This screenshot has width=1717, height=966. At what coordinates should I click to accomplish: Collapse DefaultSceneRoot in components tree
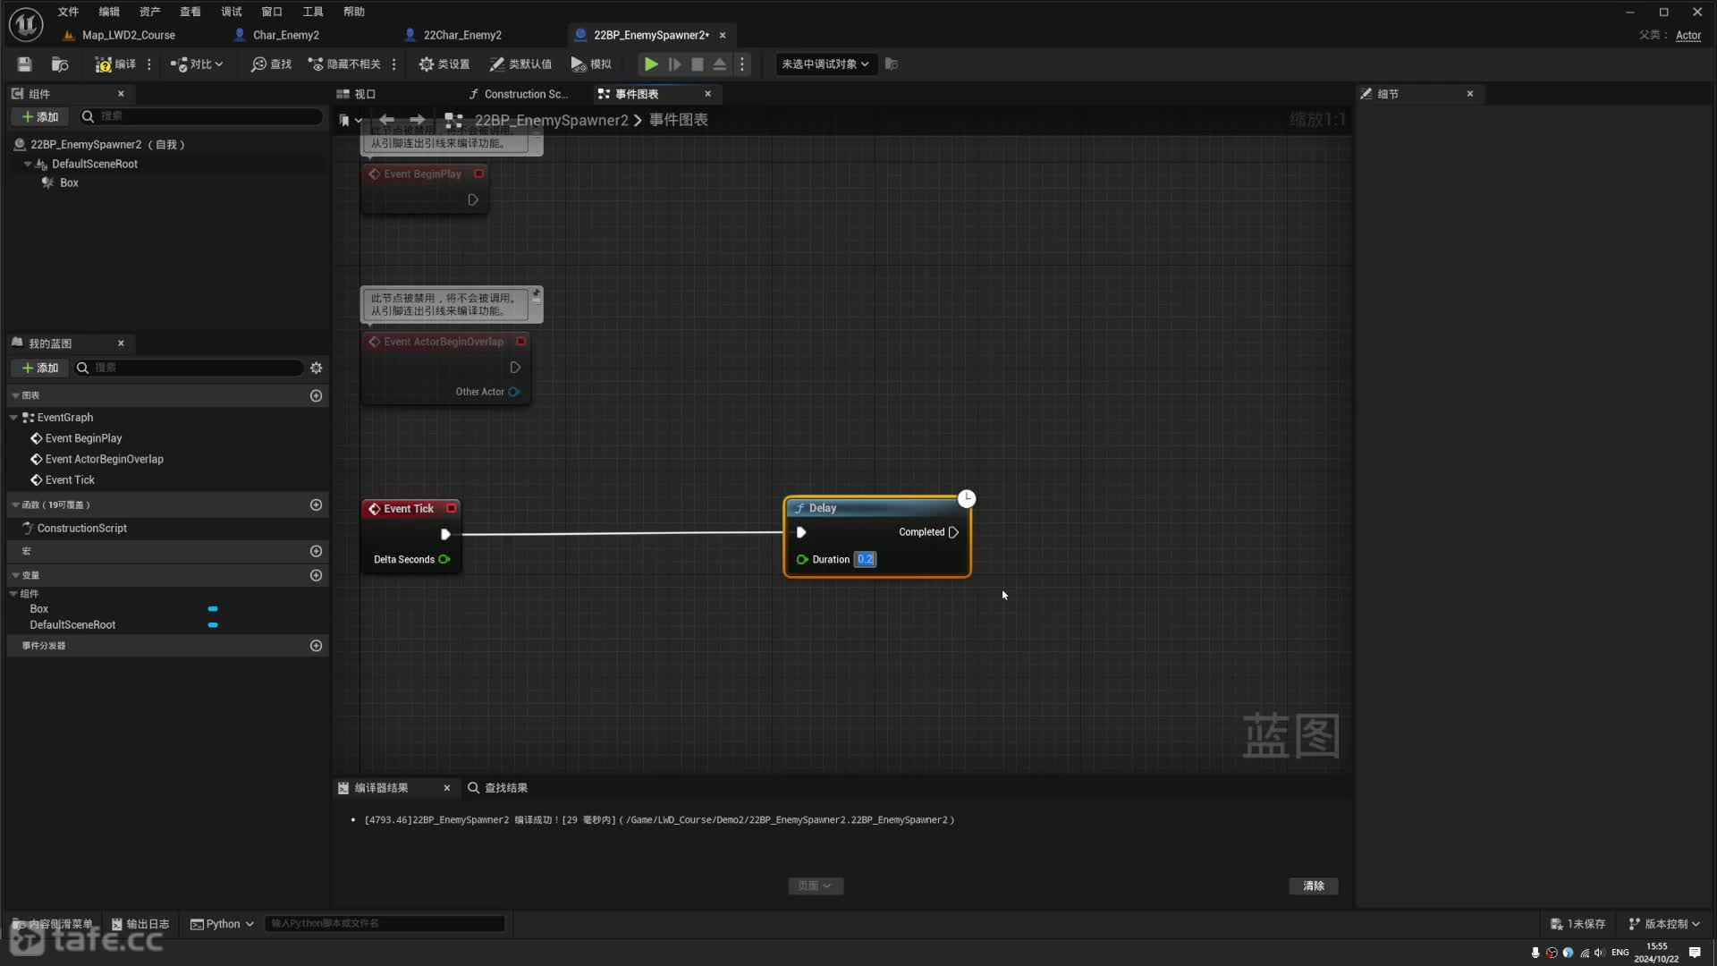pyautogui.click(x=28, y=164)
